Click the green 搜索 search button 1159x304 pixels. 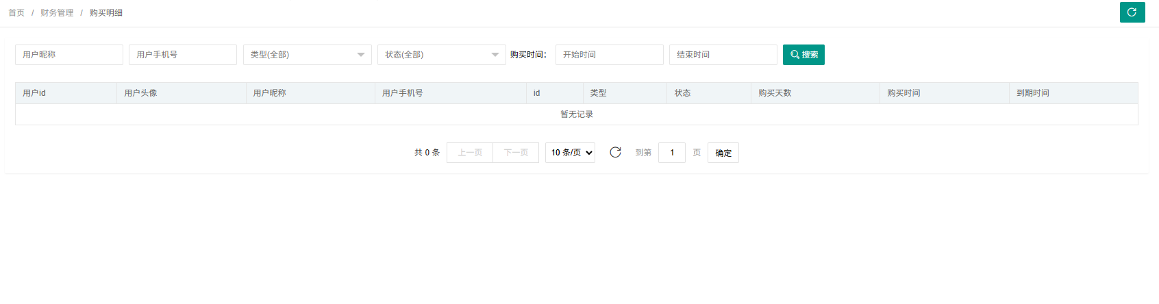(x=803, y=55)
